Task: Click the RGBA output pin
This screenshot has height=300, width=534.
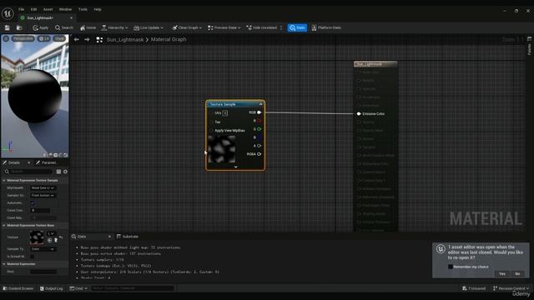Action: [259, 154]
